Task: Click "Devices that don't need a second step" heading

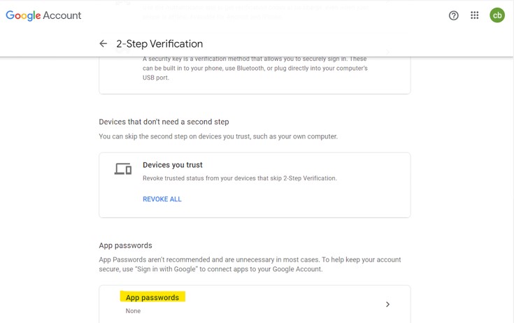Action: tap(164, 122)
